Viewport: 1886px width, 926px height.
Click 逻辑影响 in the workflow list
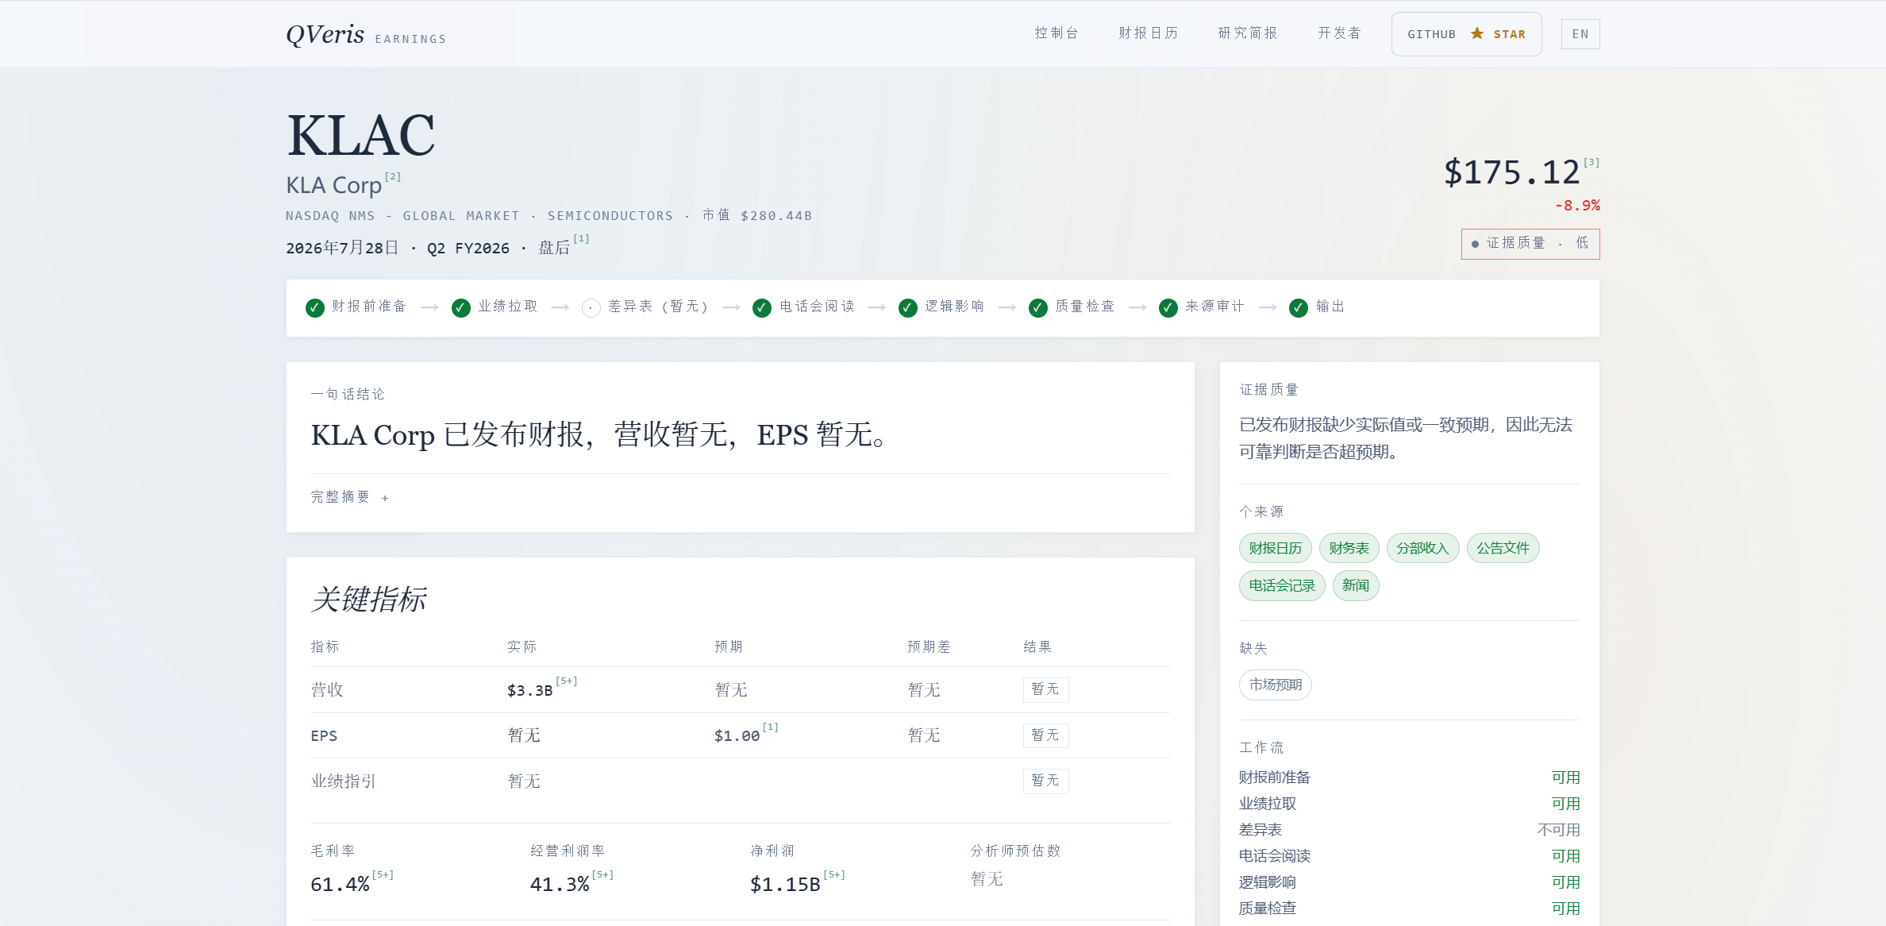pos(1268,882)
